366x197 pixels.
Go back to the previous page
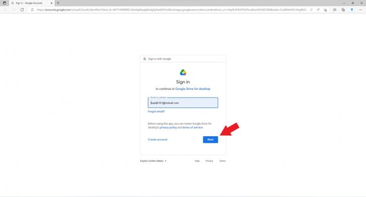pyautogui.click(x=6, y=10)
